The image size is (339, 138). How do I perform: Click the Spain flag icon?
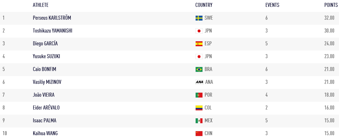(x=199, y=44)
